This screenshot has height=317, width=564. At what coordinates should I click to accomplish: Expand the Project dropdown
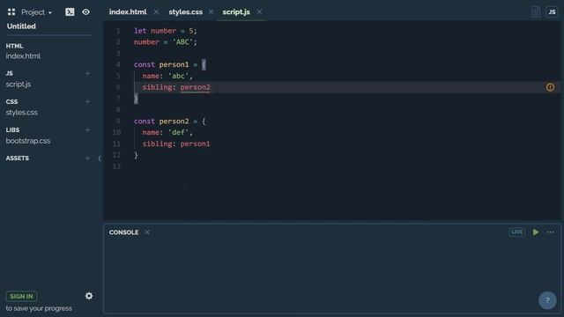36,12
